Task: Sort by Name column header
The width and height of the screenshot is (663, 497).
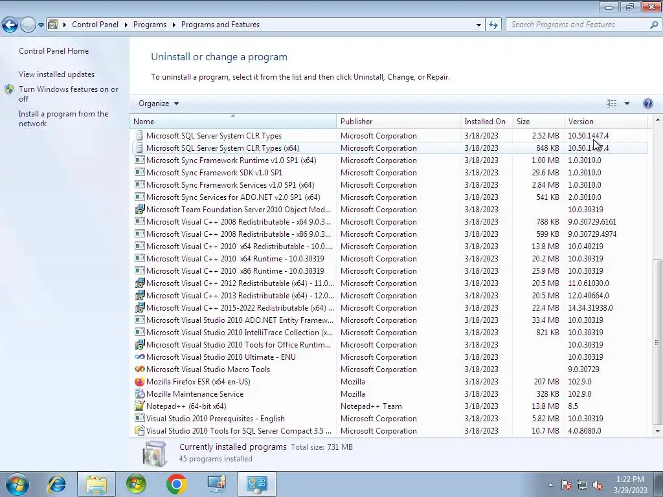Action: pyautogui.click(x=233, y=121)
